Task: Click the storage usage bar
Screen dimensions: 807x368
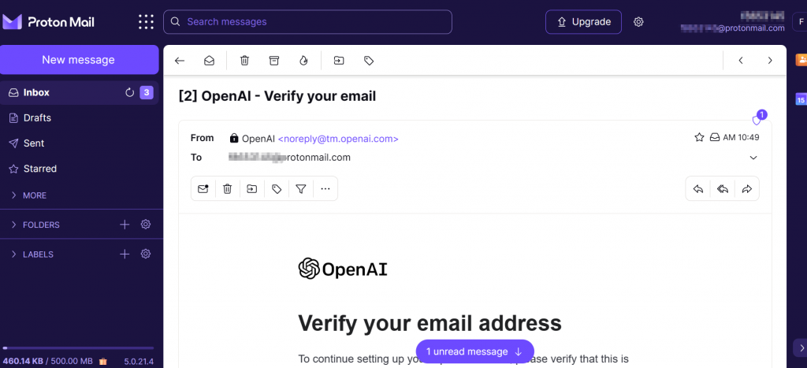Action: 78,348
